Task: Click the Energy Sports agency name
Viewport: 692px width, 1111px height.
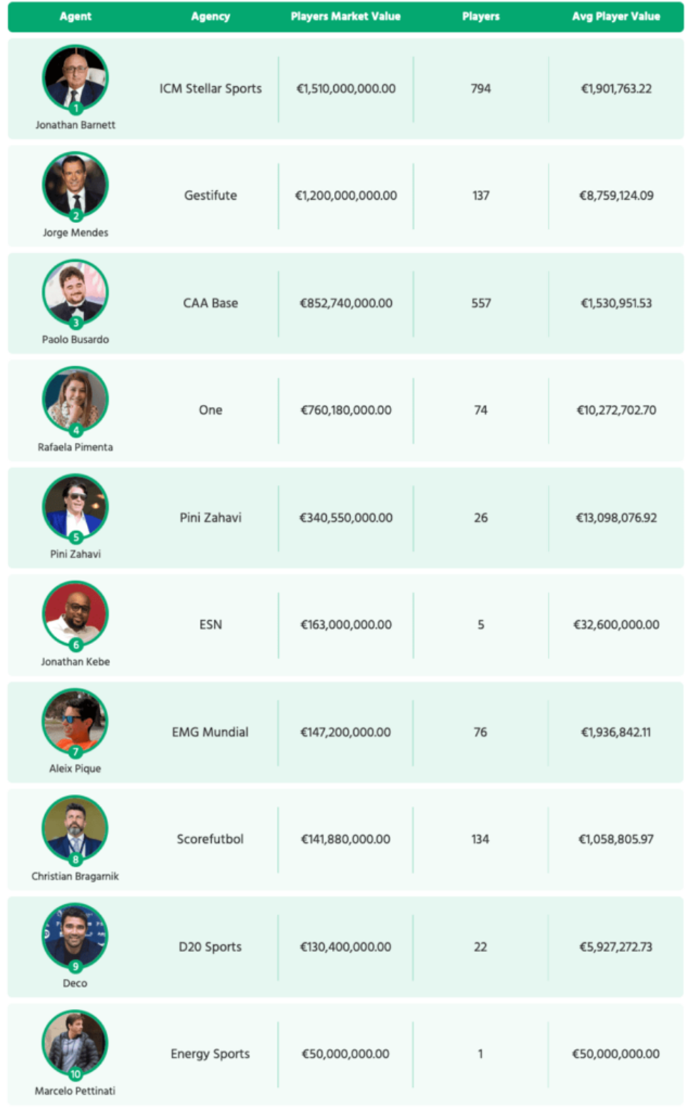Action: 210,1054
